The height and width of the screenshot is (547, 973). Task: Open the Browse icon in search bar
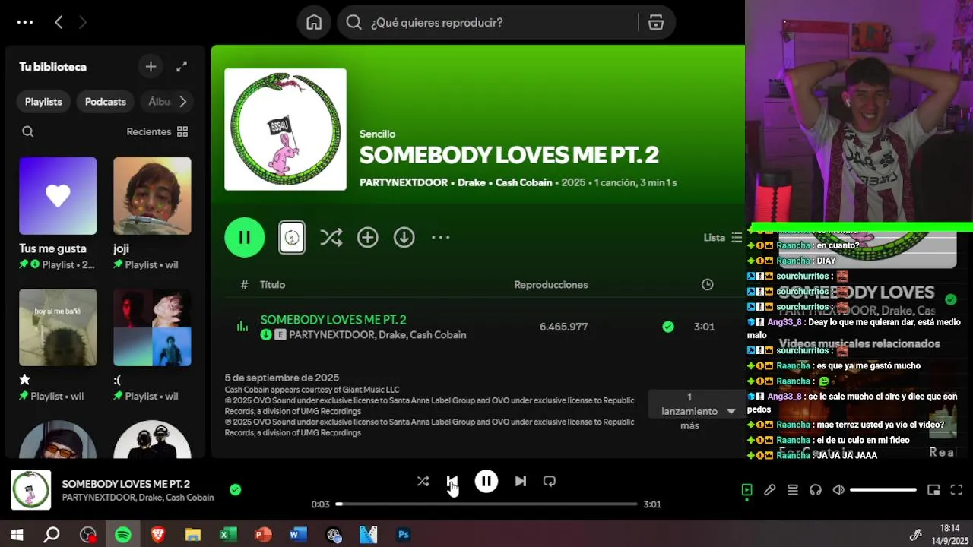click(656, 22)
